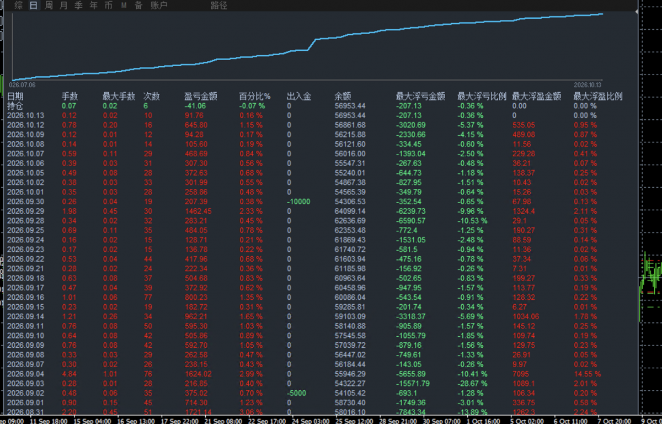
Task: Select the 持仓 positions row
Action: [x=15, y=105]
